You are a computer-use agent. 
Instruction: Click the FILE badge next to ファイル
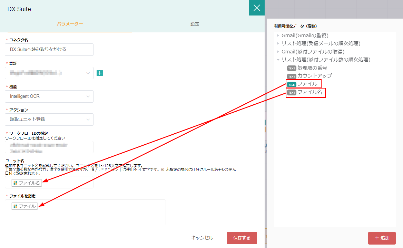tap(292, 84)
